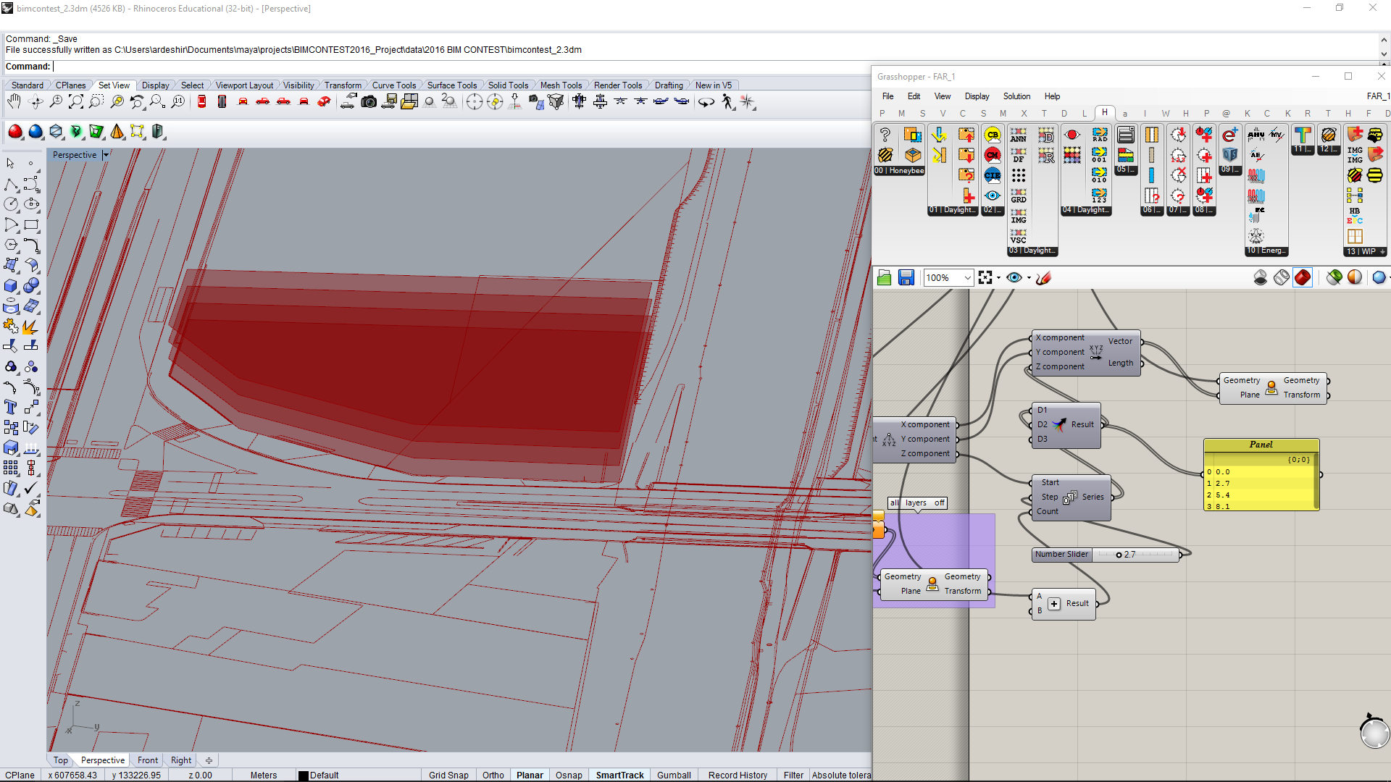Select the Pan hand tool
The height and width of the screenshot is (782, 1391).
point(14,102)
